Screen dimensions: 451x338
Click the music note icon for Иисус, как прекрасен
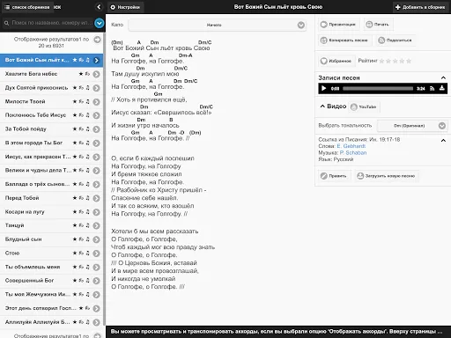(87, 157)
